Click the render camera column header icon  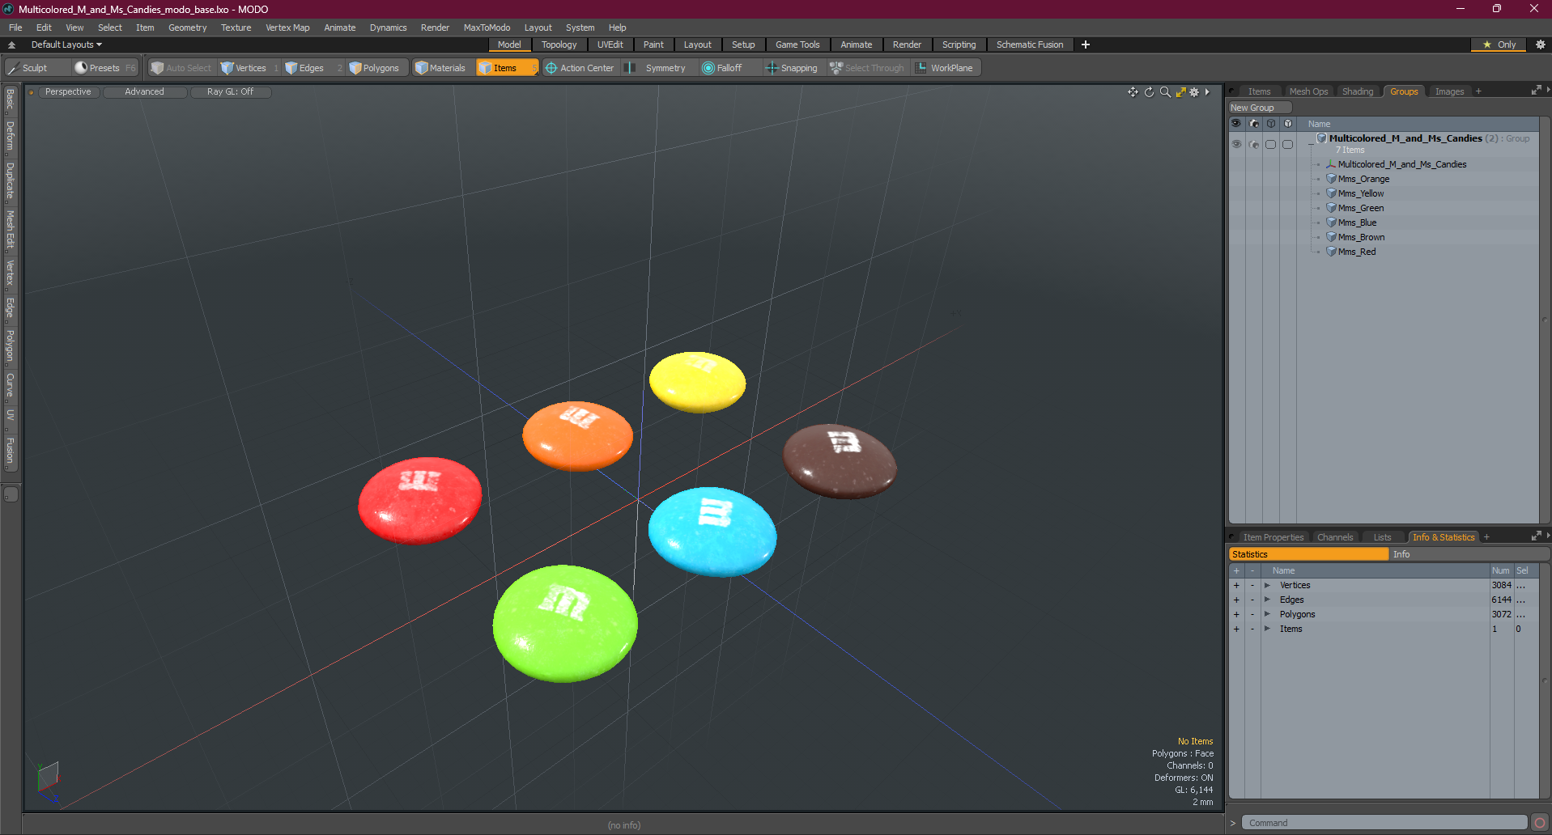[1254, 124]
